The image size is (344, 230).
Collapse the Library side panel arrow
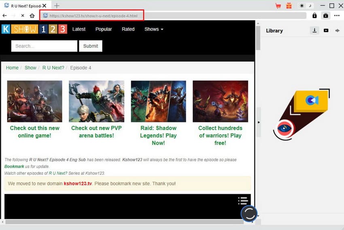(x=259, y=122)
